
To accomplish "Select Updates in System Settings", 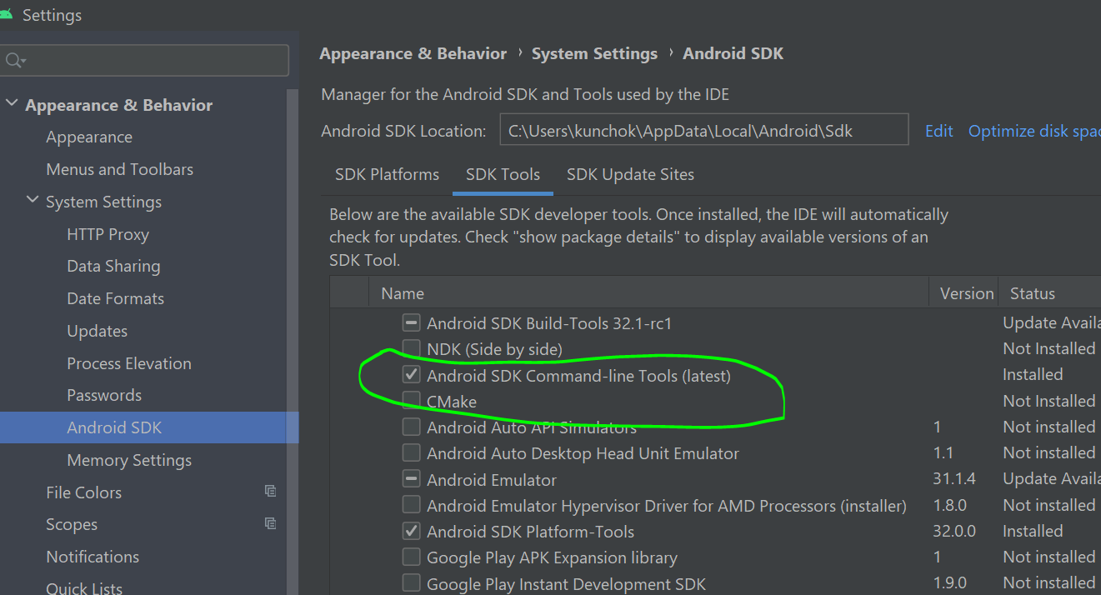I will click(97, 331).
